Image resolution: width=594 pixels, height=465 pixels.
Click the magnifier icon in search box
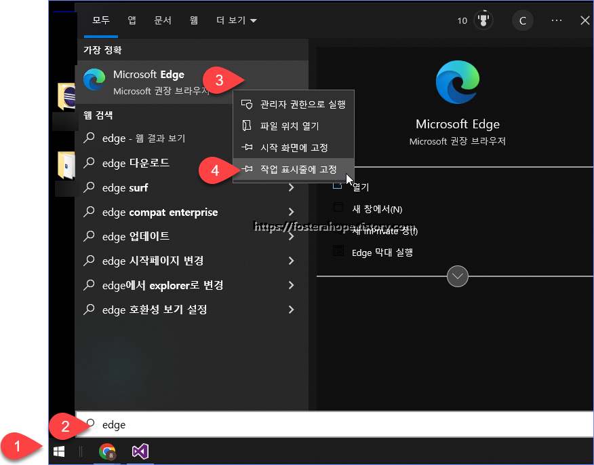click(90, 424)
